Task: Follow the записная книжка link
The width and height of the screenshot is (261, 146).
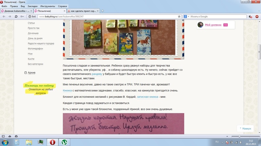Action: point(147,97)
